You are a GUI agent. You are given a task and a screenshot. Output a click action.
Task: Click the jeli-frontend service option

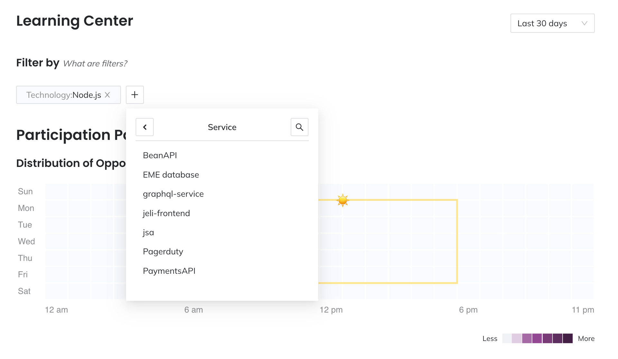pyautogui.click(x=166, y=213)
